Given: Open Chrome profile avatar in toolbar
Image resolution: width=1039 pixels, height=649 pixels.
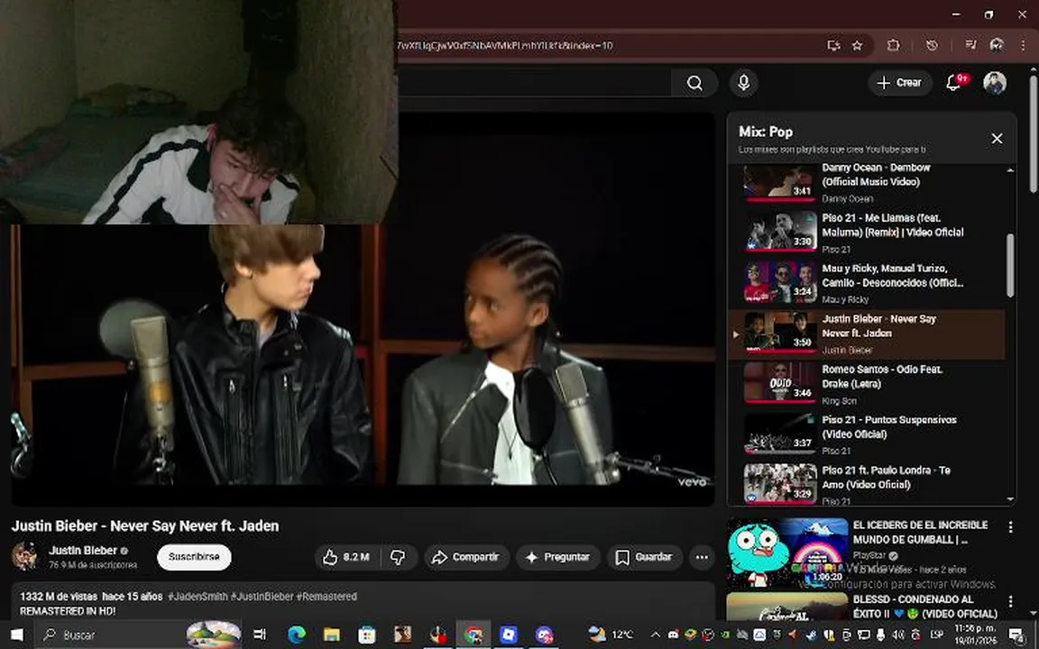Looking at the screenshot, I should click(x=996, y=45).
